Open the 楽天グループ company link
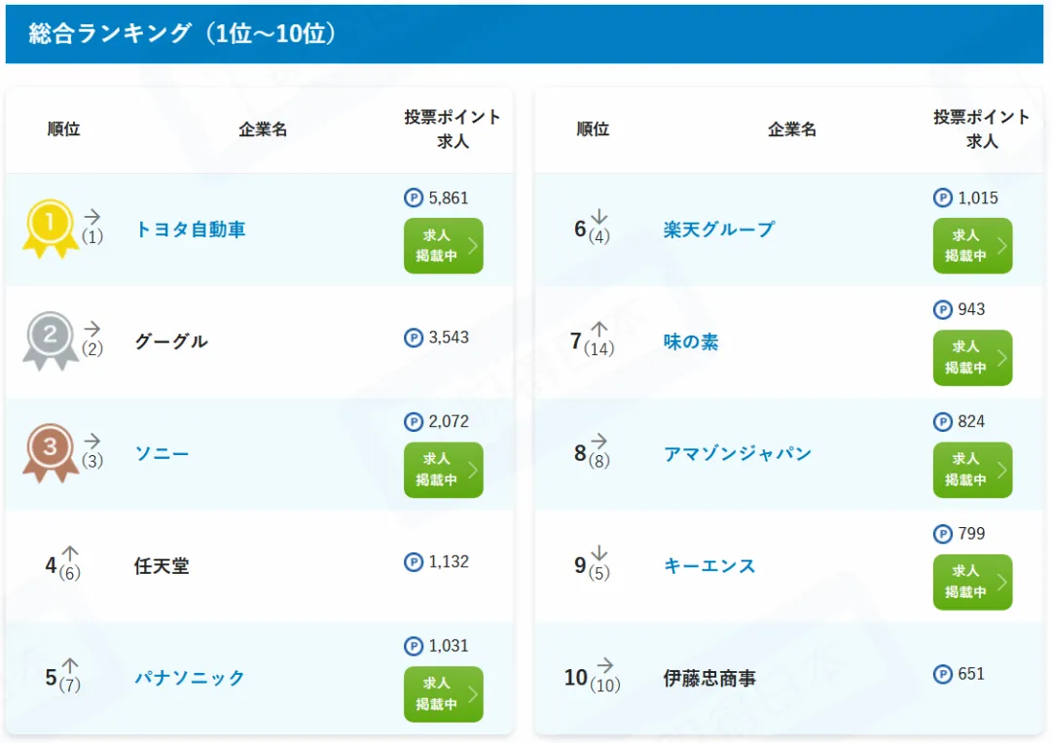 tap(719, 230)
